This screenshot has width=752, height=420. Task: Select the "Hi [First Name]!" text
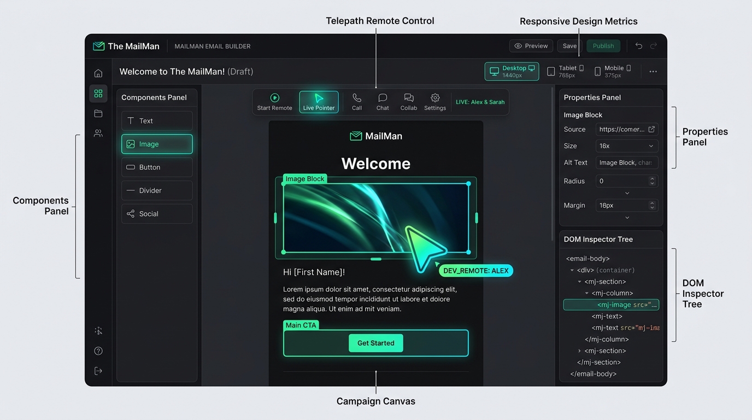pos(314,272)
